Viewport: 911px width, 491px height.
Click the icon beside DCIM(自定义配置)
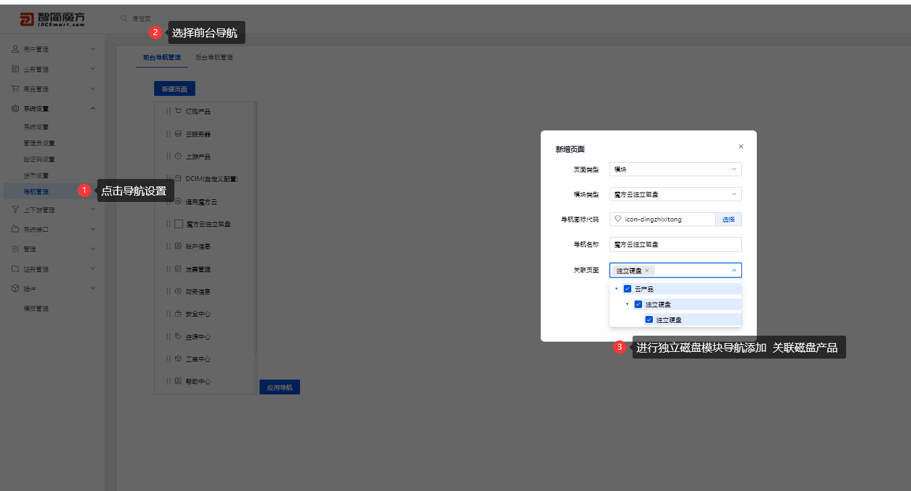(178, 179)
